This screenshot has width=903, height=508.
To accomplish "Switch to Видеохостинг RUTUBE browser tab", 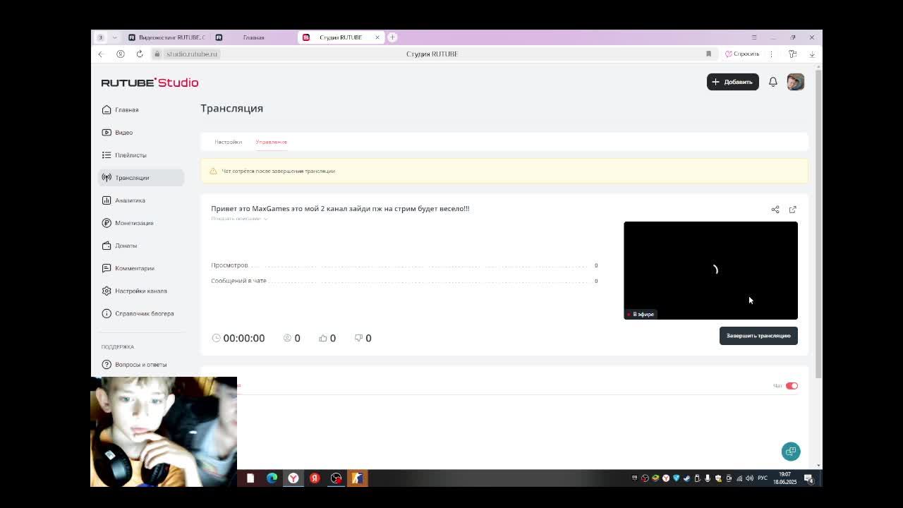I will click(x=166, y=37).
